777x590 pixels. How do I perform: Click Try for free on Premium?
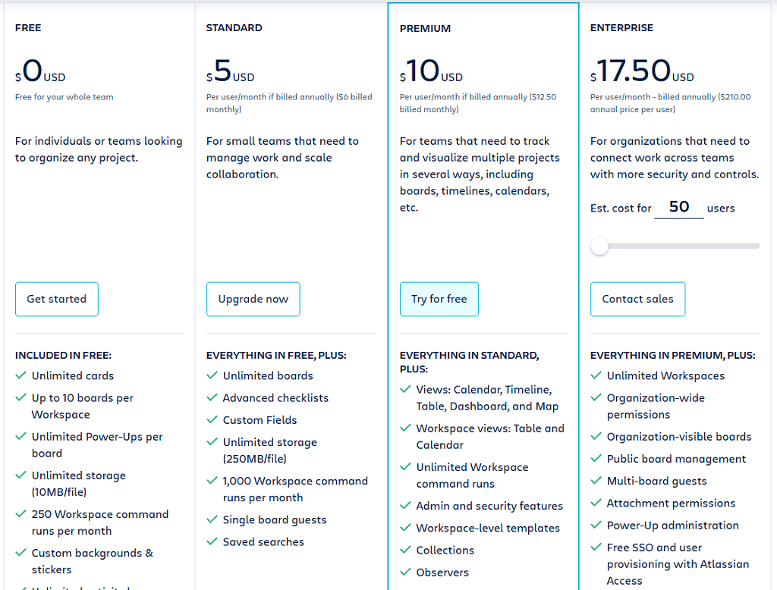[x=439, y=299]
